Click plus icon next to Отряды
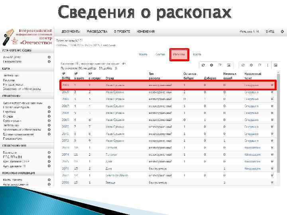 coord(49,116)
